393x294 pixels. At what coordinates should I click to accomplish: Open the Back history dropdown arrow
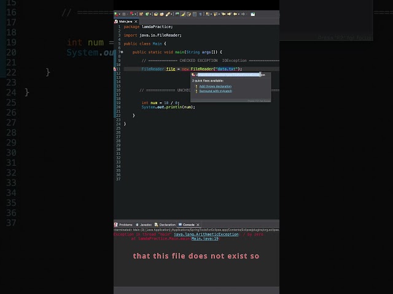[x=239, y=14]
